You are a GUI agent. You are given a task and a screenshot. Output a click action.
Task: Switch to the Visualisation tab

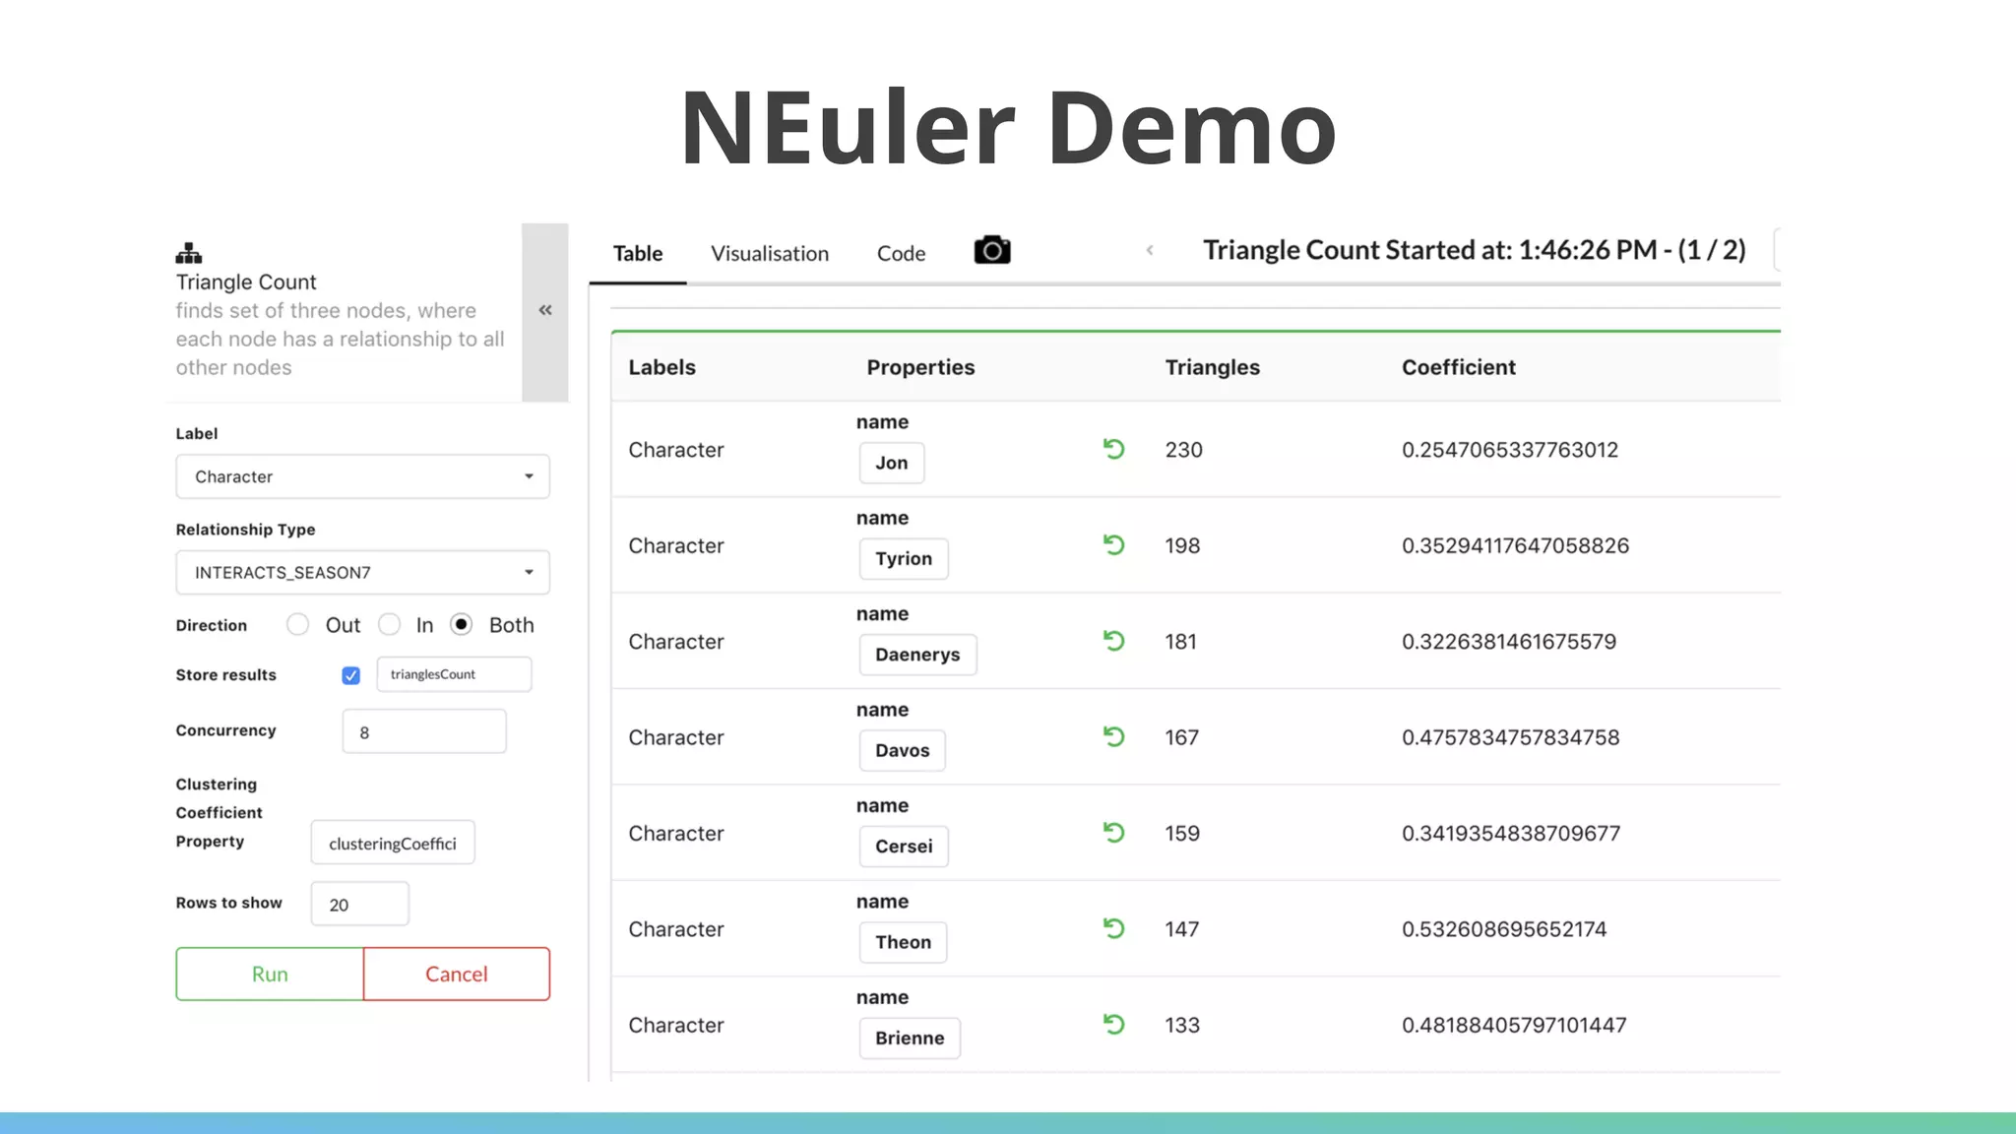[x=770, y=254]
